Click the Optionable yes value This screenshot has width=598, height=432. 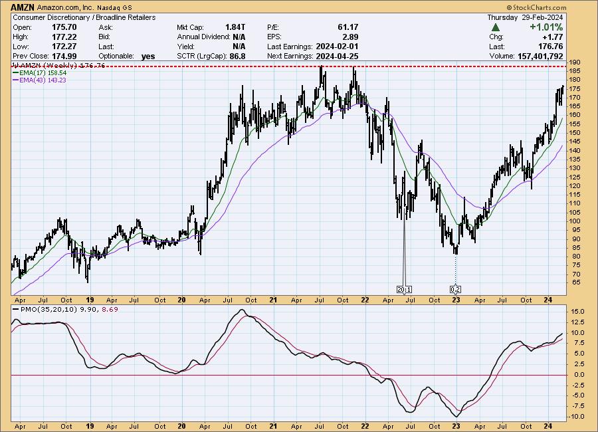[148, 56]
